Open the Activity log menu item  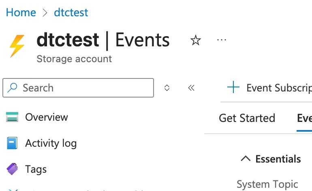51,143
